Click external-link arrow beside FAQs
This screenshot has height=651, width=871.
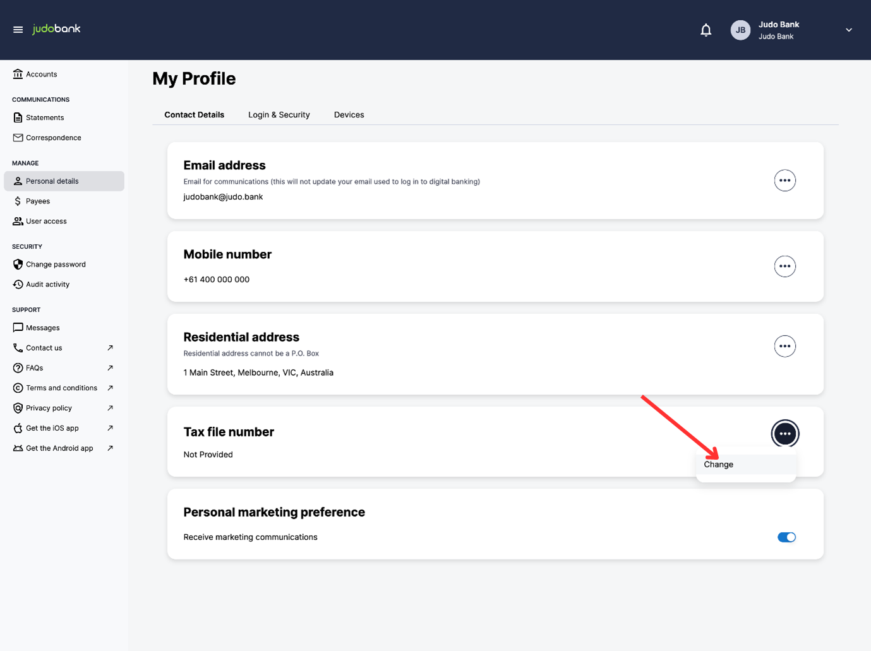point(110,368)
